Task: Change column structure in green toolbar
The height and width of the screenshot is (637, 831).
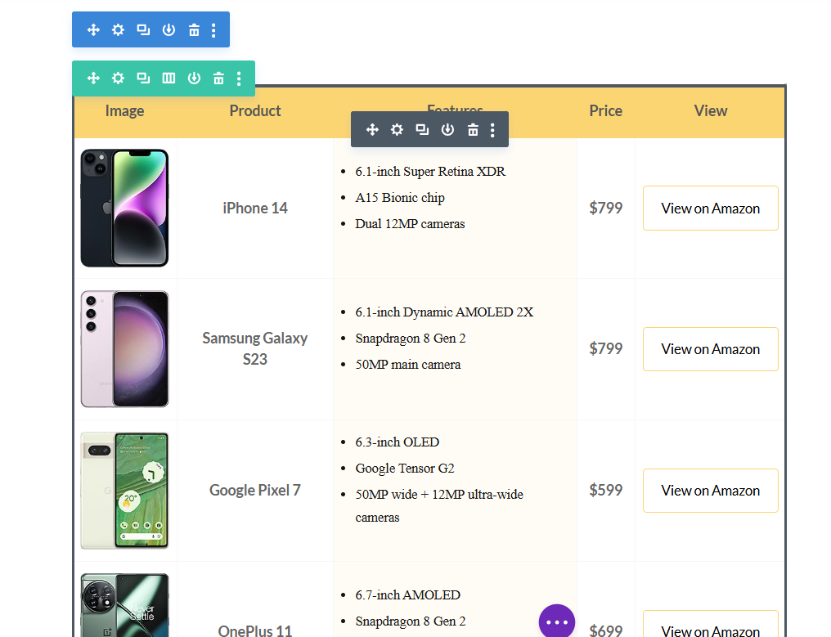Action: click(x=168, y=79)
